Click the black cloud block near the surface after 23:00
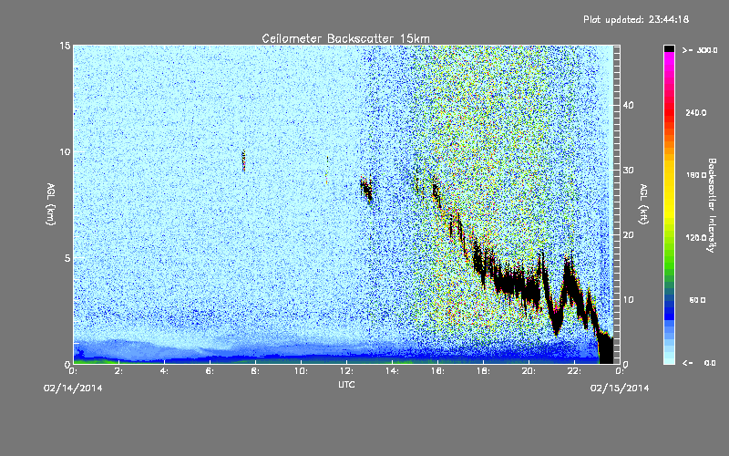This screenshot has width=729, height=456. click(606, 348)
